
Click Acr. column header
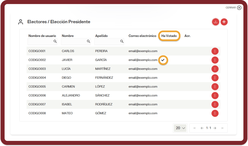coord(187,36)
